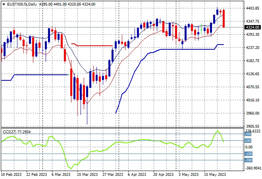Click the CCI 200 level label
This screenshot has height=179, width=262.
tap(248, 134)
